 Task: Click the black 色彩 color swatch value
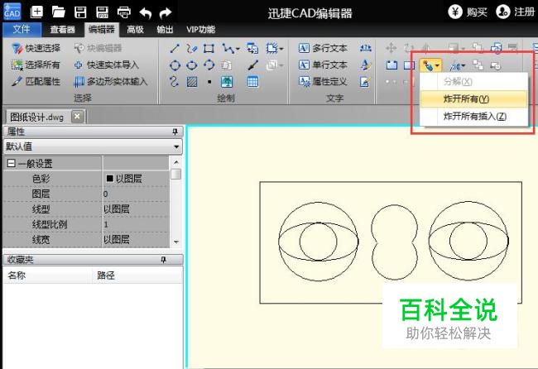click(110, 179)
